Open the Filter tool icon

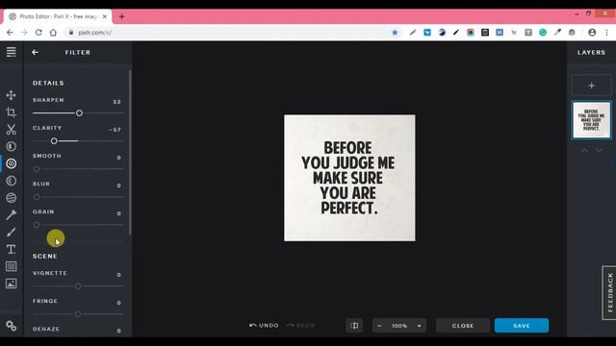point(11,163)
